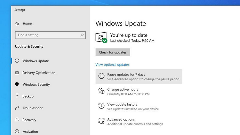Image resolution: width=240 pixels, height=135 pixels.
Task: Click the Recovery icon in sidebar
Action: pyautogui.click(x=17, y=120)
